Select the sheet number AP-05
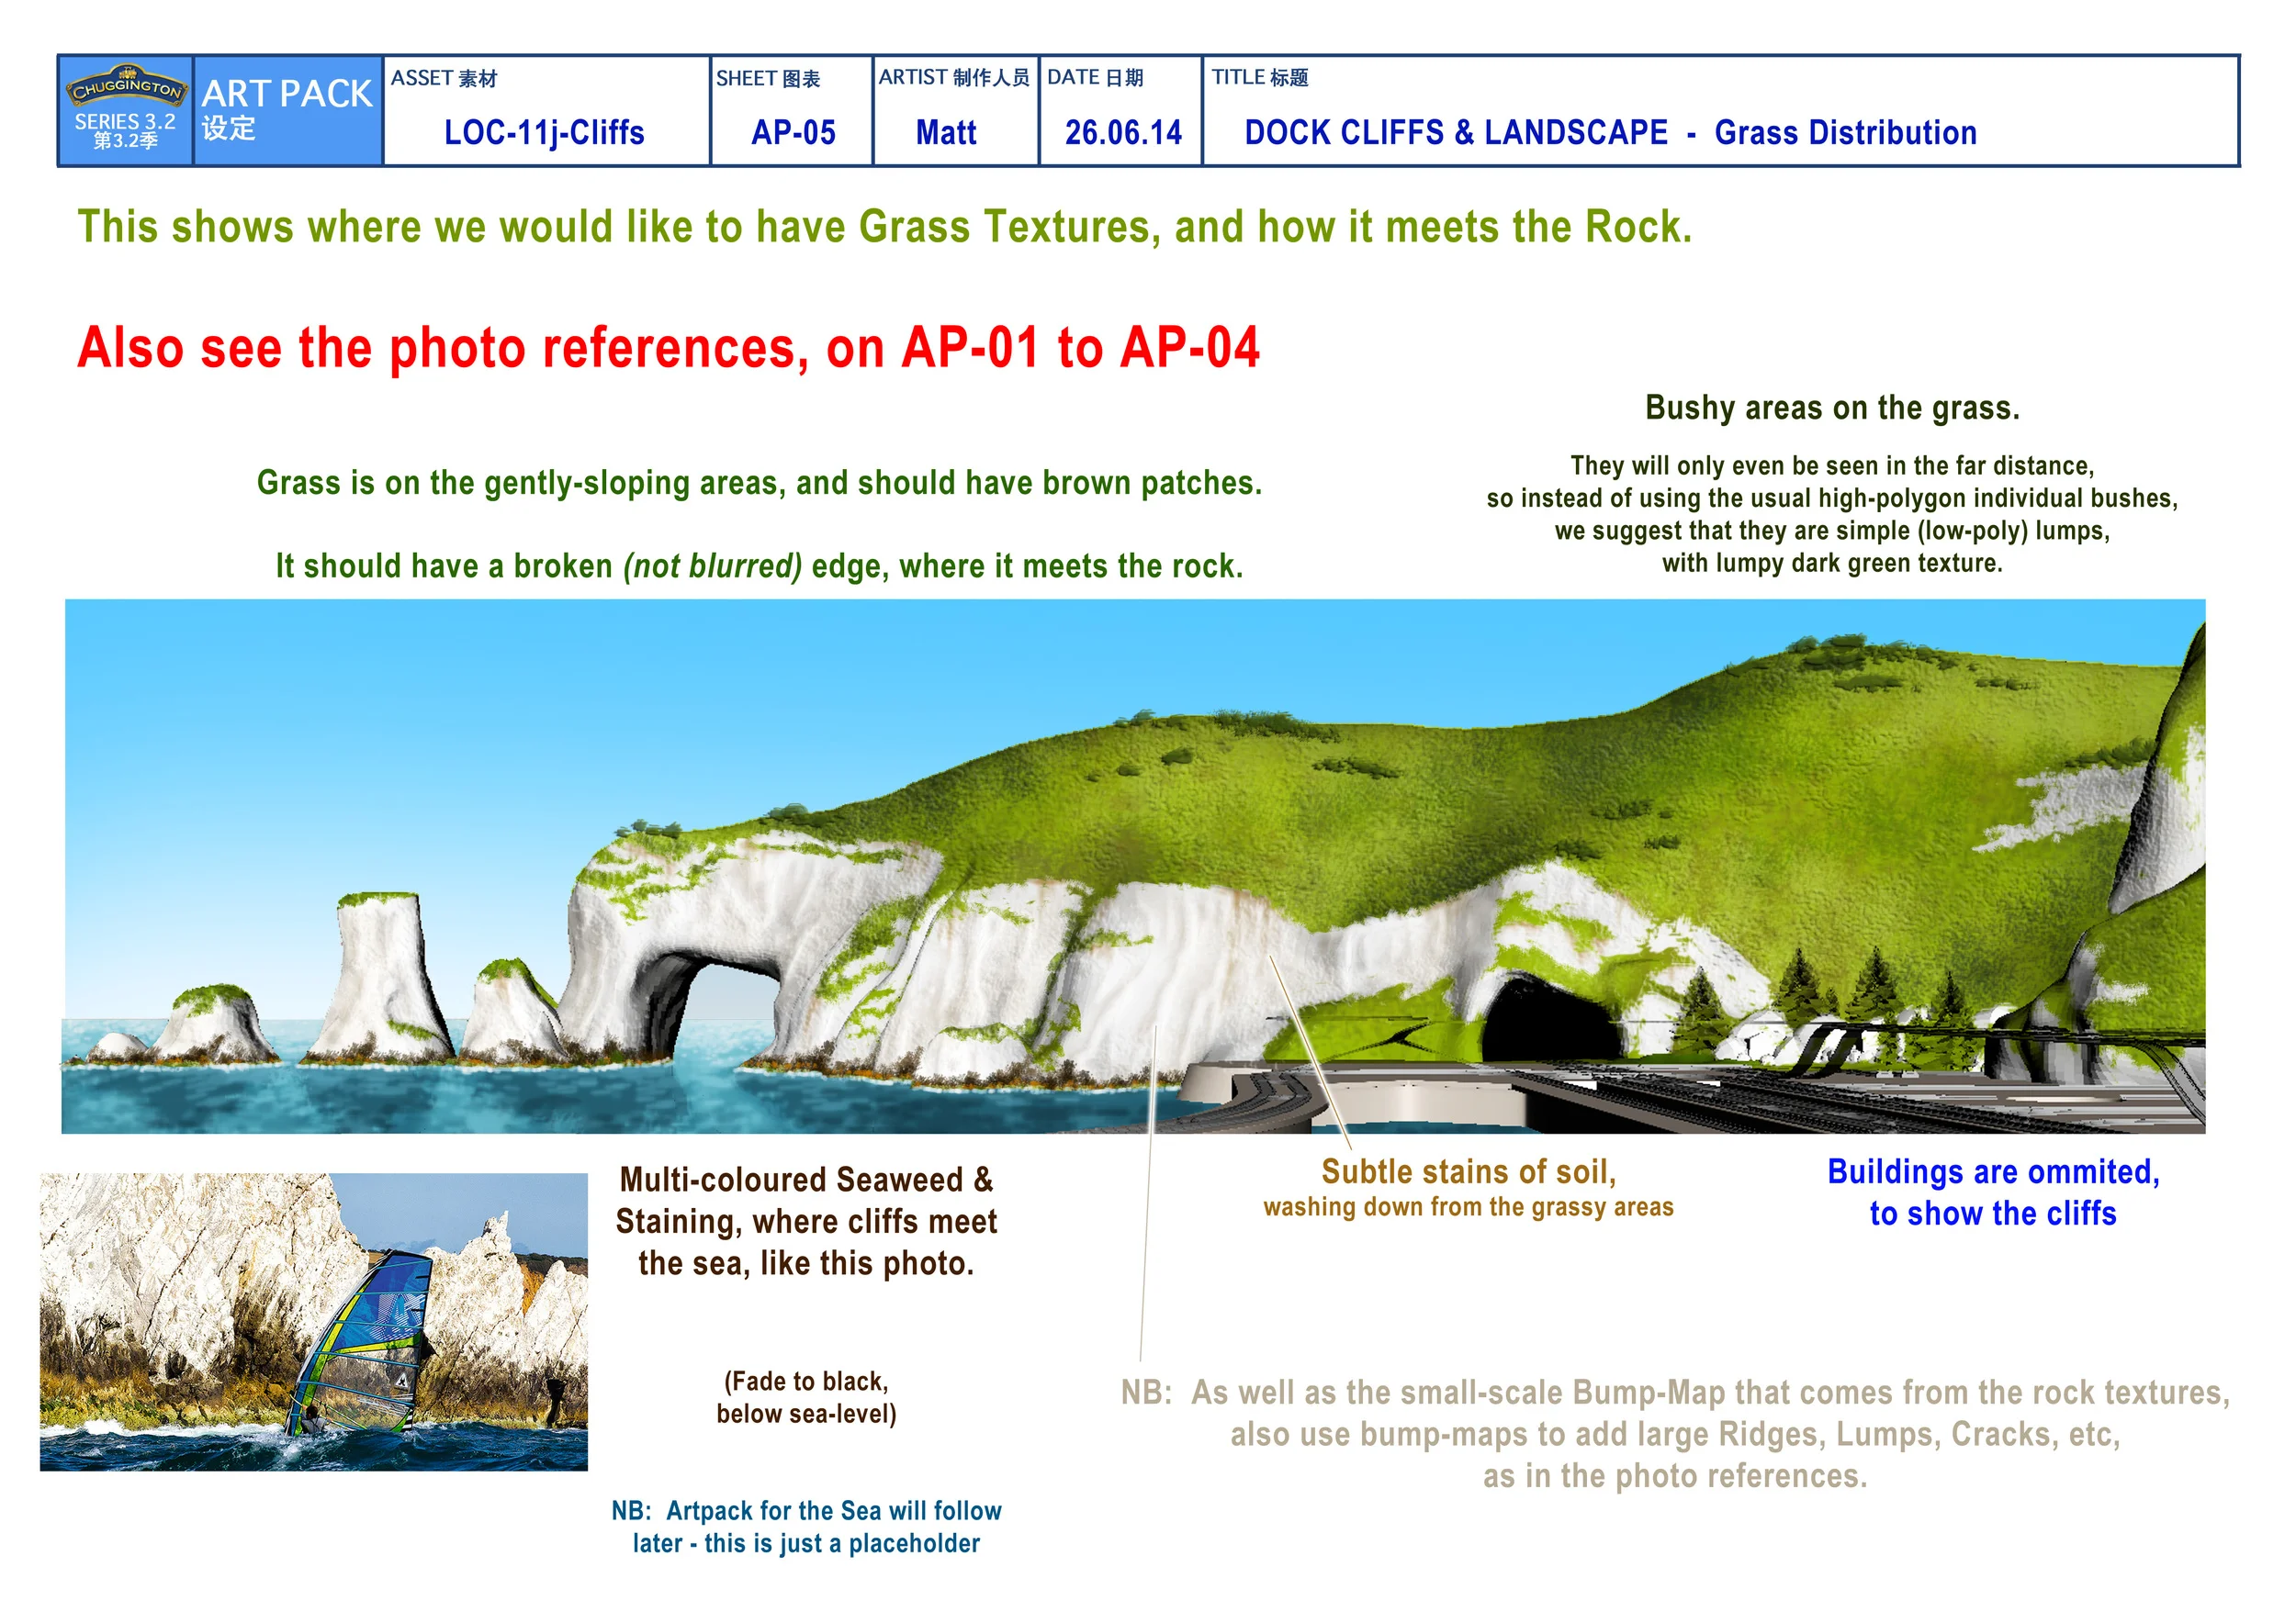The width and height of the screenshot is (2296, 1623). (793, 133)
